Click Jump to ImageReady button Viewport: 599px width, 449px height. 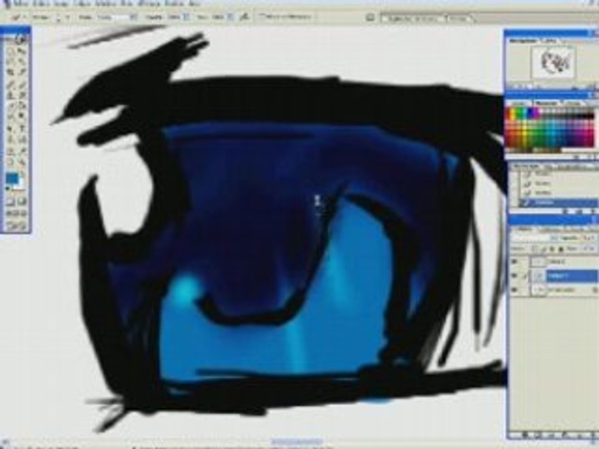tap(16, 226)
